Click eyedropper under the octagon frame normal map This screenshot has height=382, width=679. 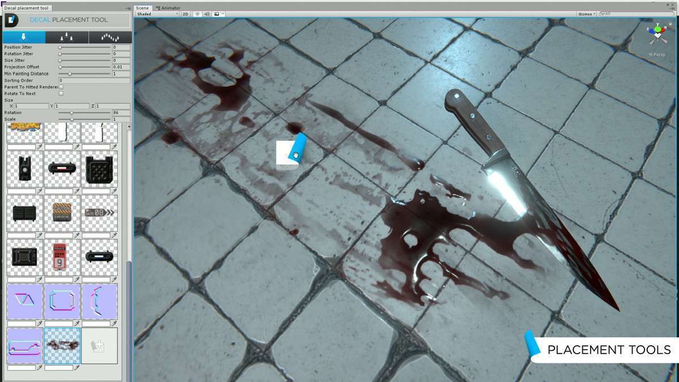pyautogui.click(x=77, y=324)
